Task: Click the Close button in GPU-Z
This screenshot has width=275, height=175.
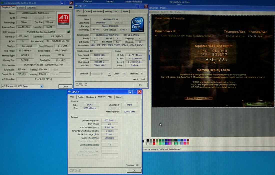Action: click(x=65, y=86)
